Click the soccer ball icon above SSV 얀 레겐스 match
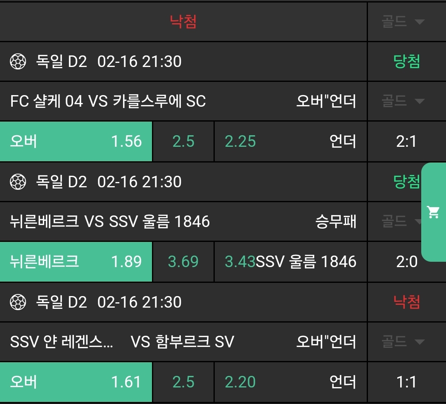 [x=18, y=302]
